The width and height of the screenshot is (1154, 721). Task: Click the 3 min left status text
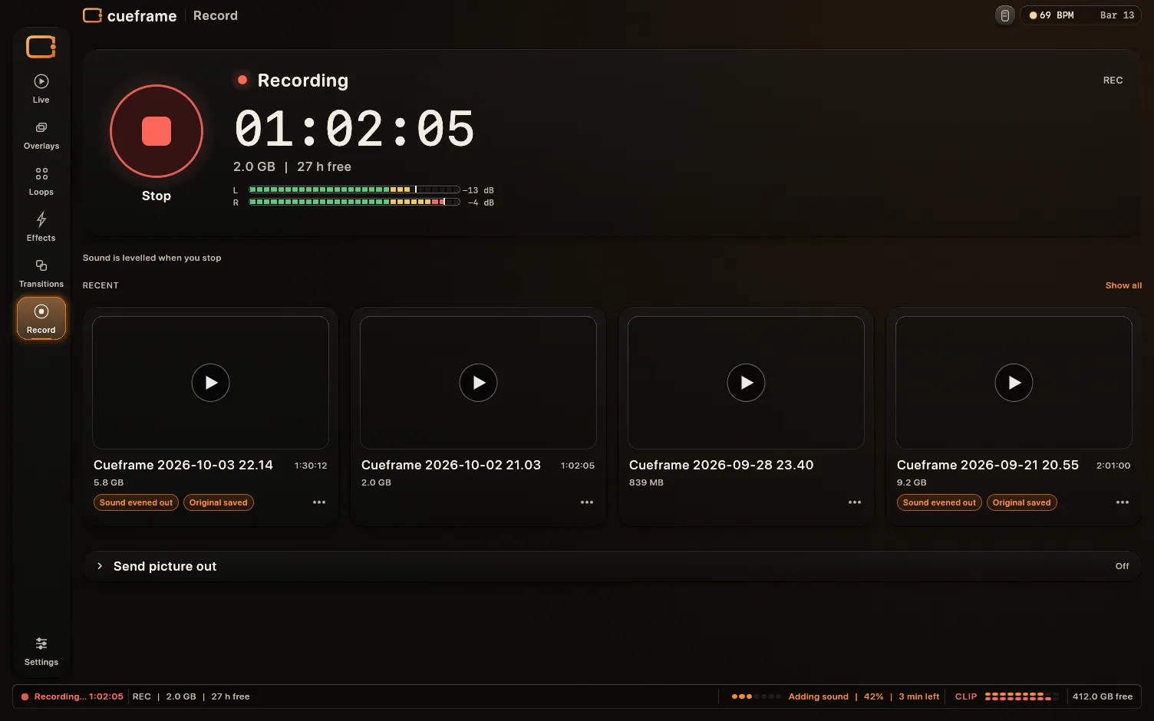coord(919,696)
